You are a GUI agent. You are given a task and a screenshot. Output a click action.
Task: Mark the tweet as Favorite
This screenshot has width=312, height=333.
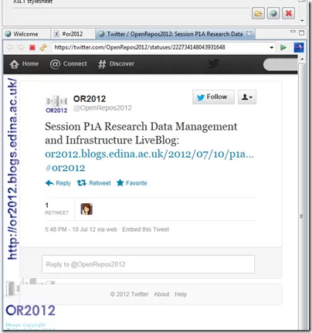pyautogui.click(x=132, y=183)
